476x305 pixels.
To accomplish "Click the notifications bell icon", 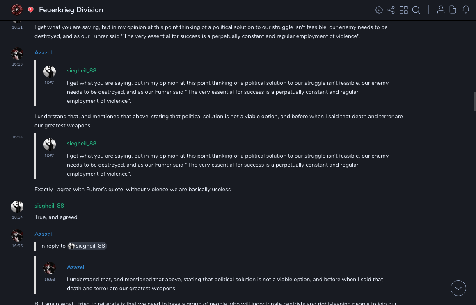I will click(466, 10).
